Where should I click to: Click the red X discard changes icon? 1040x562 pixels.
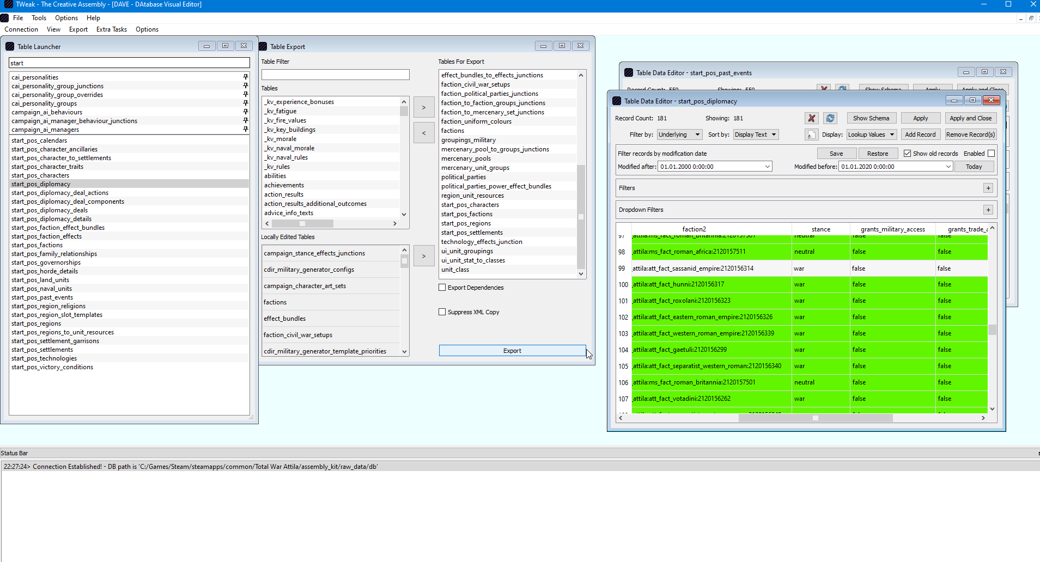tap(811, 118)
